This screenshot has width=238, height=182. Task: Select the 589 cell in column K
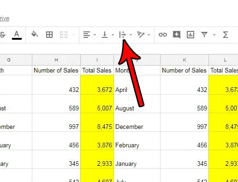(x=184, y=104)
